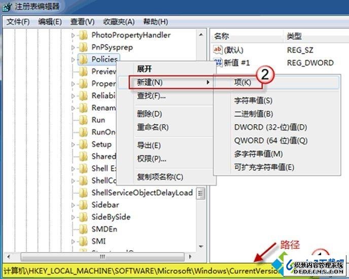This screenshot has width=349, height=279.
Task: Choose 展开 in the context menu
Action: [x=166, y=69]
